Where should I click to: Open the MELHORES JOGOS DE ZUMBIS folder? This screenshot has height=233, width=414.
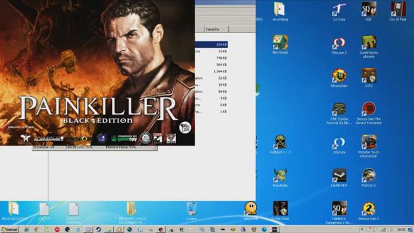[132, 213]
